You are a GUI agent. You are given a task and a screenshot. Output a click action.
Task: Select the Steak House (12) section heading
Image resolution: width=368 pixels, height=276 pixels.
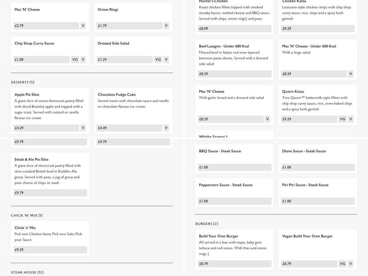(27, 272)
